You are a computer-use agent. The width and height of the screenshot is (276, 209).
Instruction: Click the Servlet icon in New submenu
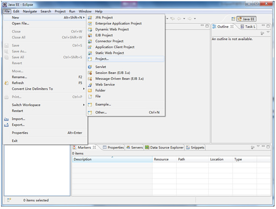[90, 67]
